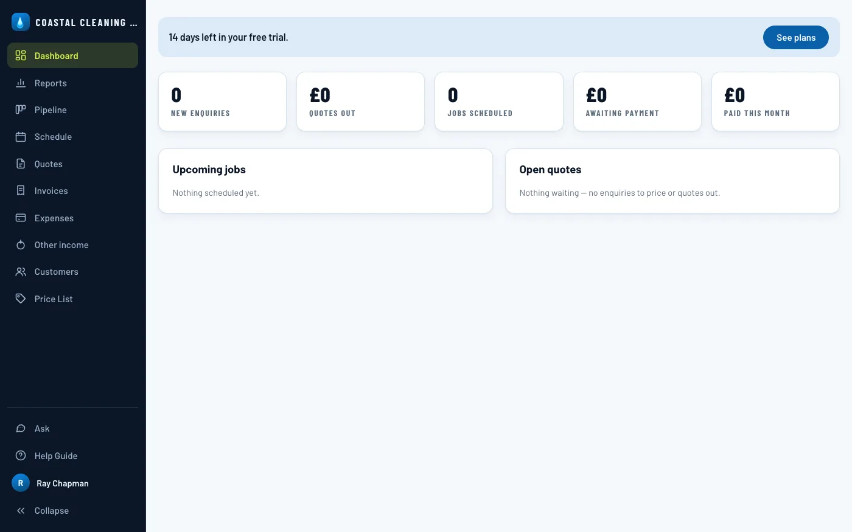Viewport: 852px width, 532px height.
Task: Click the Ask chat bubble icon
Action: (21, 429)
